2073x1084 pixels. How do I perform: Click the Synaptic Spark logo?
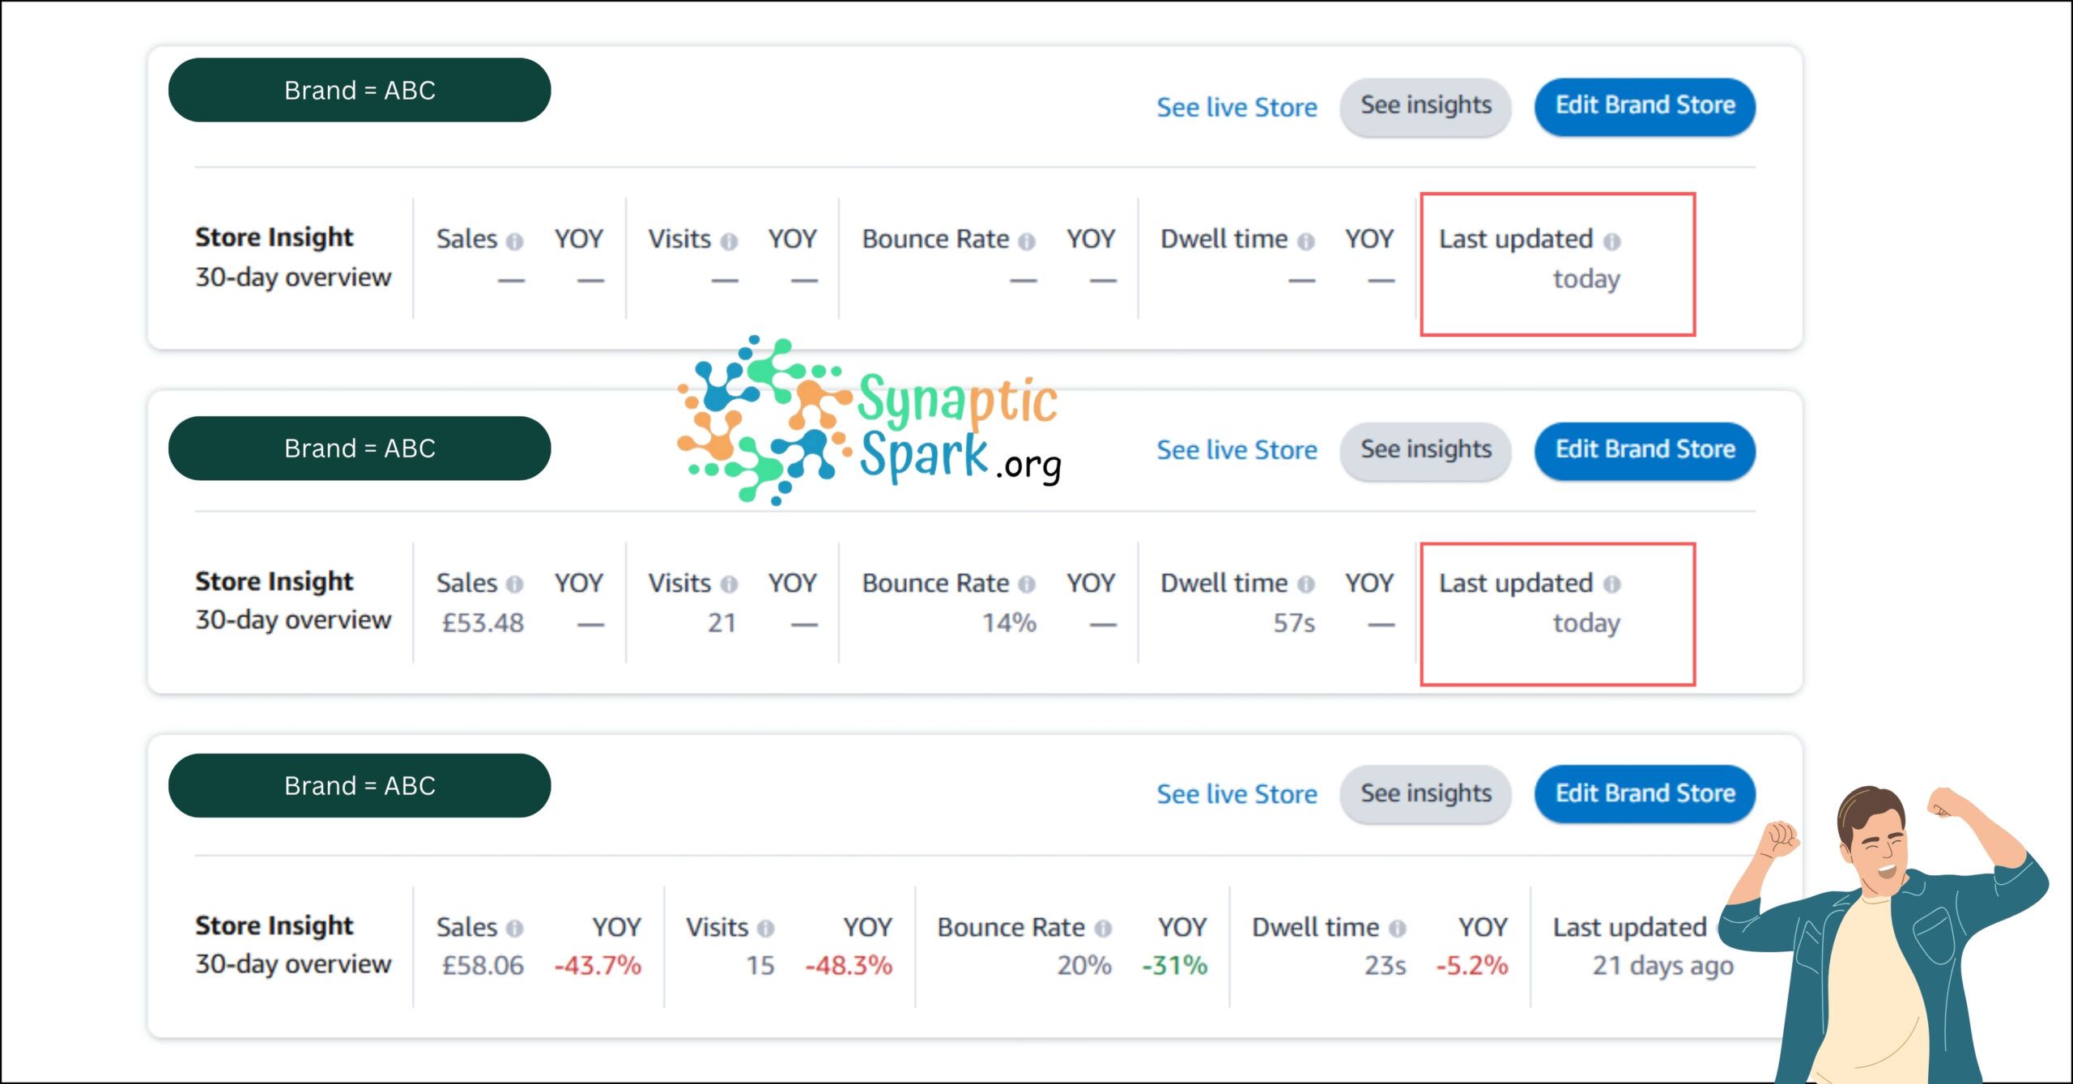tap(870, 421)
